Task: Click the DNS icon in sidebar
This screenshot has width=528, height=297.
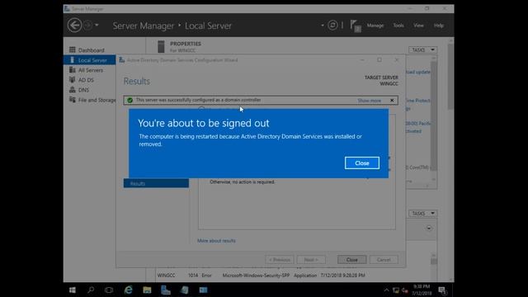Action: click(x=72, y=90)
